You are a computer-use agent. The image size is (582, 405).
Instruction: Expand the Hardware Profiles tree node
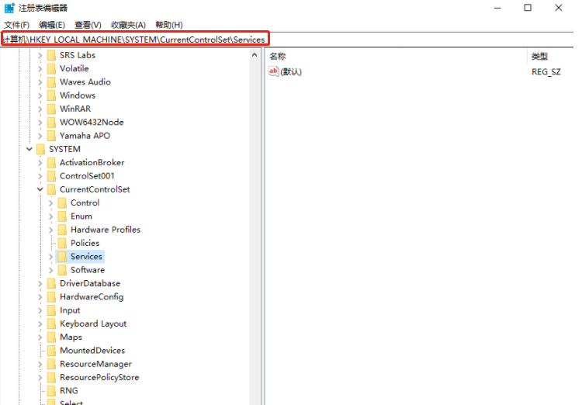point(51,230)
